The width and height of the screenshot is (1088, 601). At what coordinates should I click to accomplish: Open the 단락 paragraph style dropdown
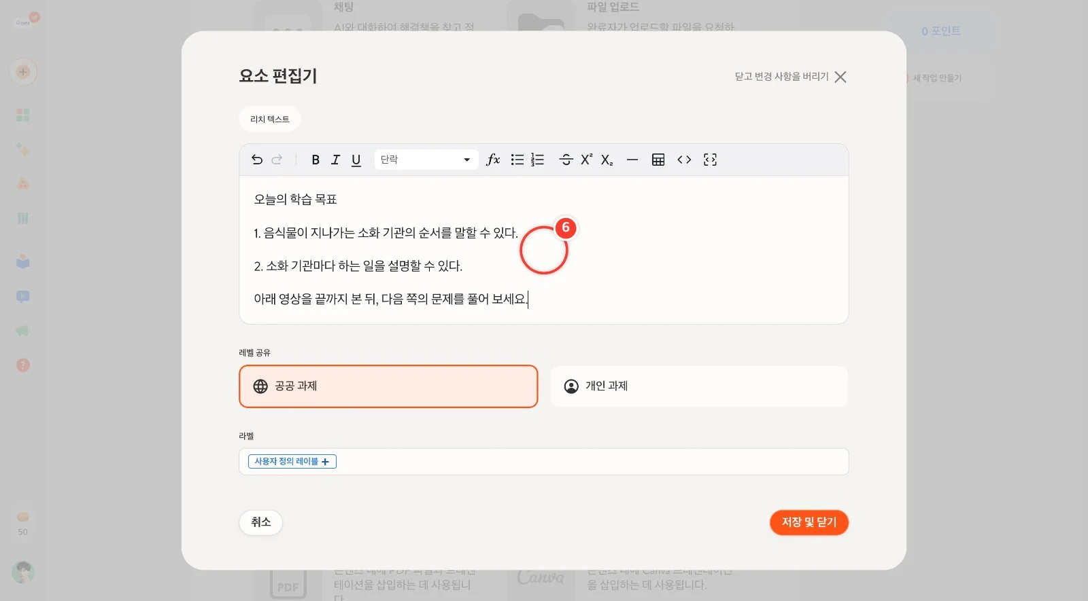426,160
